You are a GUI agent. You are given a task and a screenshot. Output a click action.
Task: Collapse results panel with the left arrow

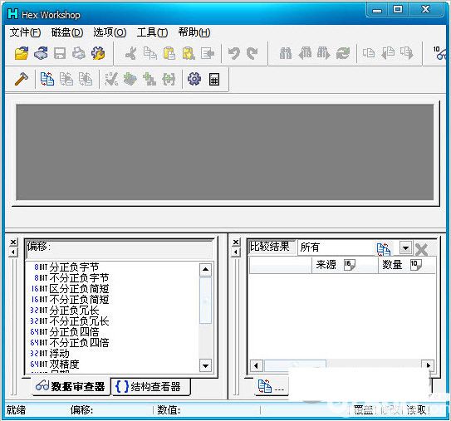tap(236, 252)
